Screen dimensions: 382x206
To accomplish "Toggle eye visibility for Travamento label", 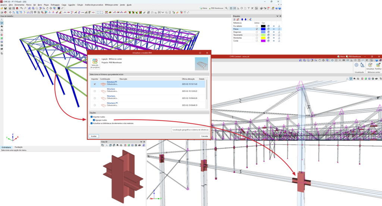I will coord(273,35).
